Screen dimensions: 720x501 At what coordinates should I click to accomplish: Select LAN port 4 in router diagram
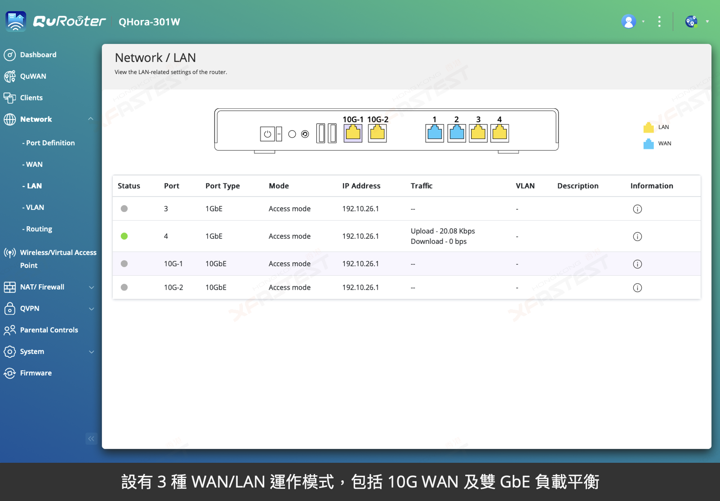tap(499, 133)
